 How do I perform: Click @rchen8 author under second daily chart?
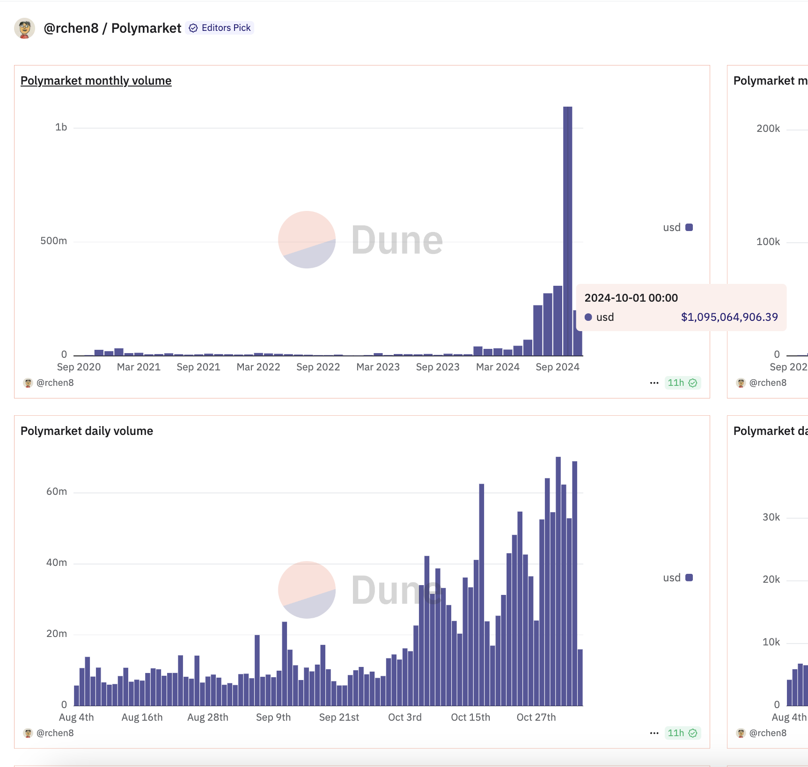tap(768, 733)
